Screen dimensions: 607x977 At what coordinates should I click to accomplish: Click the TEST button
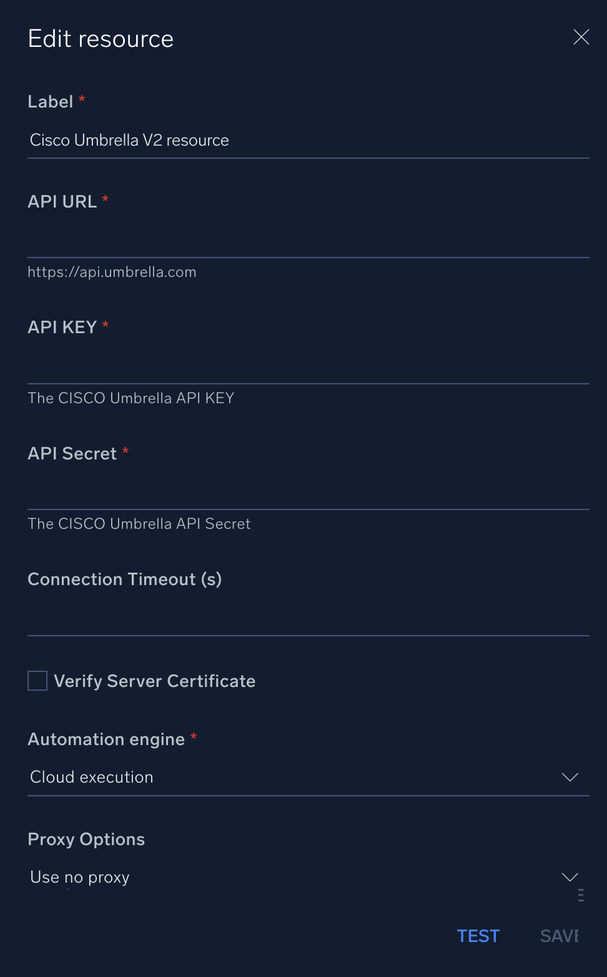478,936
